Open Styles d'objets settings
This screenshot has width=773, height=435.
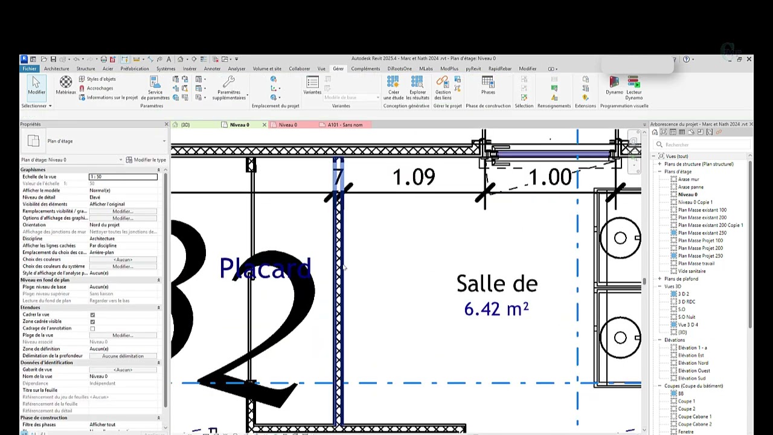coord(97,79)
